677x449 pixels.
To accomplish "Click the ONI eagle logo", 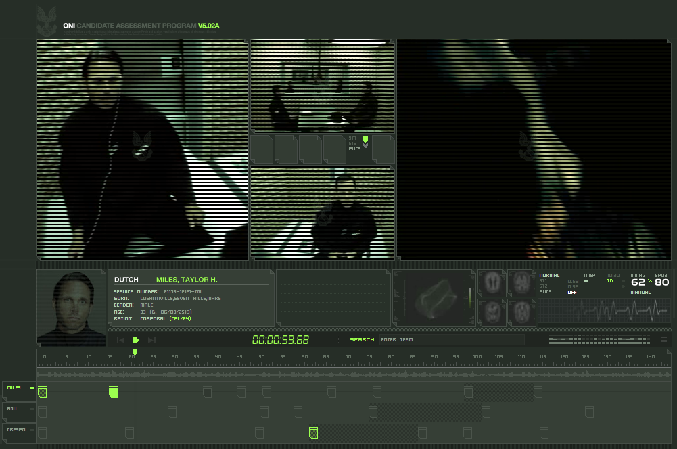I will click(x=47, y=20).
